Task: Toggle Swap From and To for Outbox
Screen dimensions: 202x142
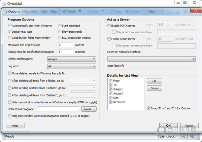Action: (x=148, y=108)
